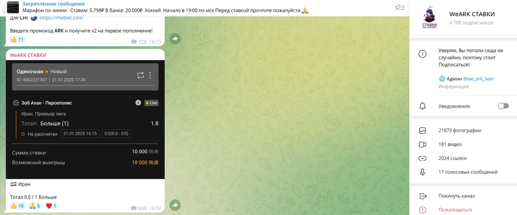The width and height of the screenshot is (517, 215).
Task: Click Пожаловаться to report channel
Action: click(x=455, y=210)
